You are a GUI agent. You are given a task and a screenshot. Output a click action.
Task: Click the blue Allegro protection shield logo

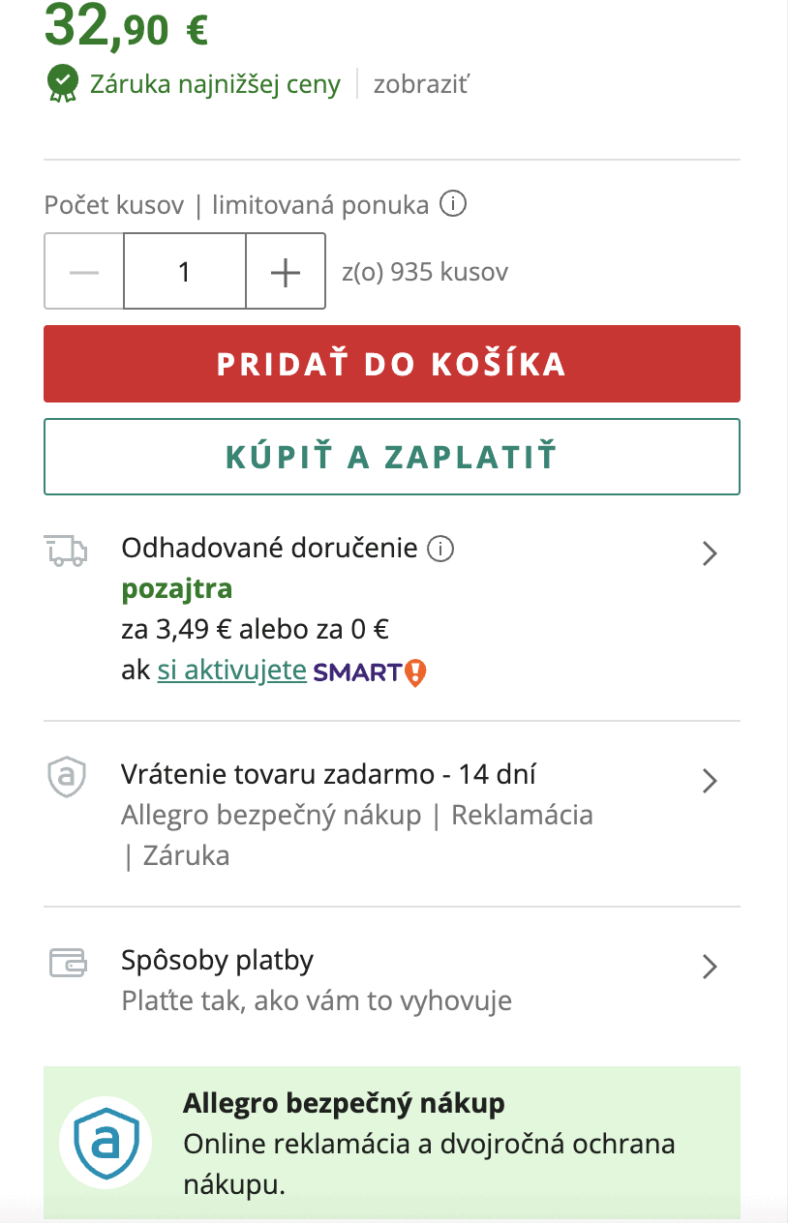click(x=106, y=1144)
